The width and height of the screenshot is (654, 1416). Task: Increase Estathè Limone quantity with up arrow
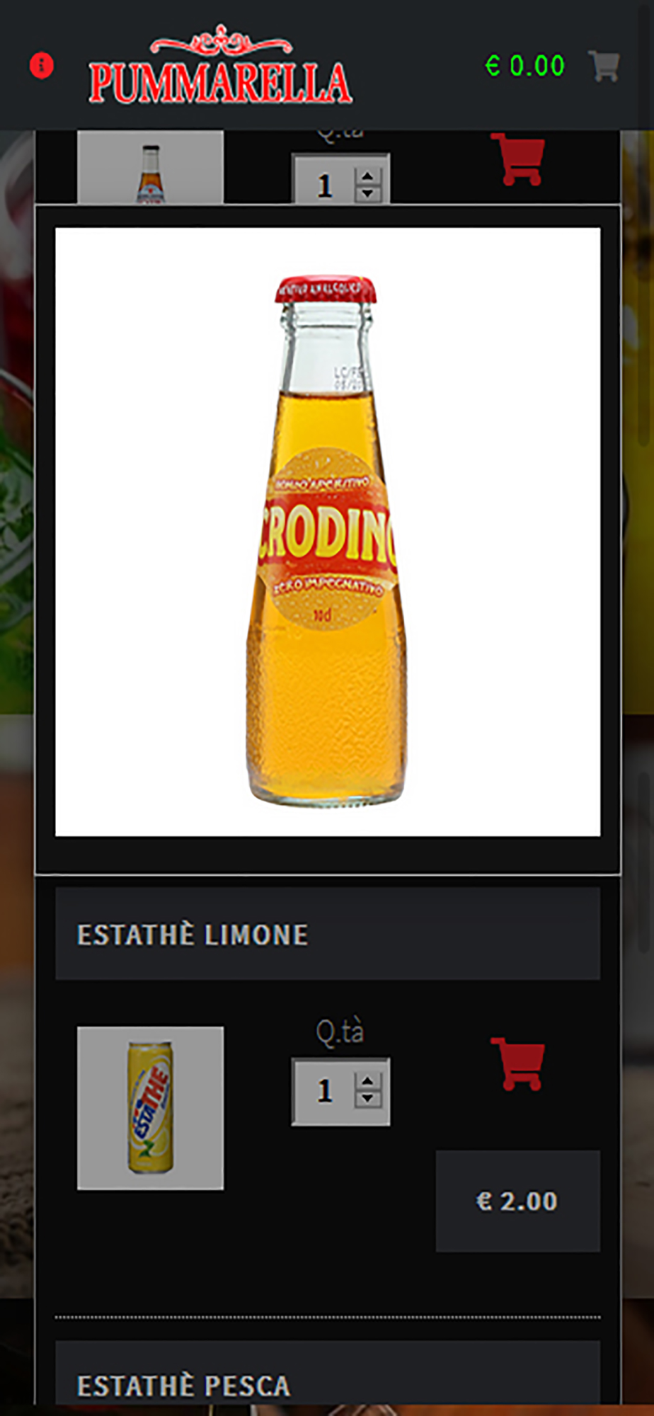(x=367, y=1082)
